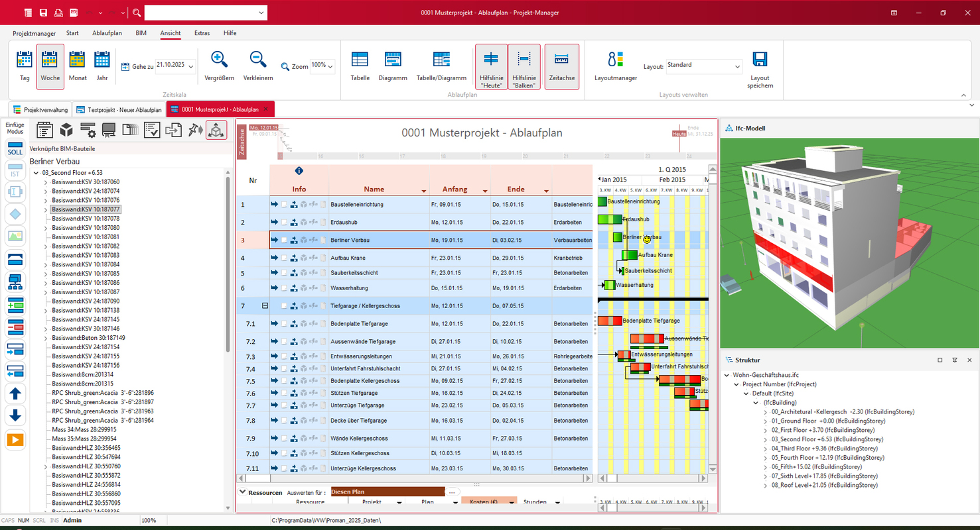Click the highlighted BIM cube icon above the tree
The width and height of the screenshot is (980, 530).
click(216, 130)
